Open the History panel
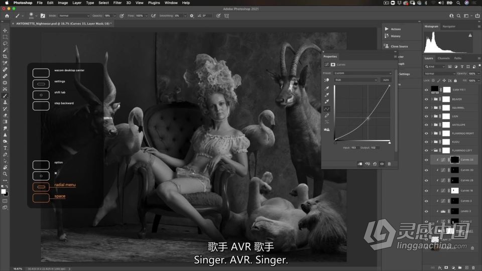 coord(396,36)
